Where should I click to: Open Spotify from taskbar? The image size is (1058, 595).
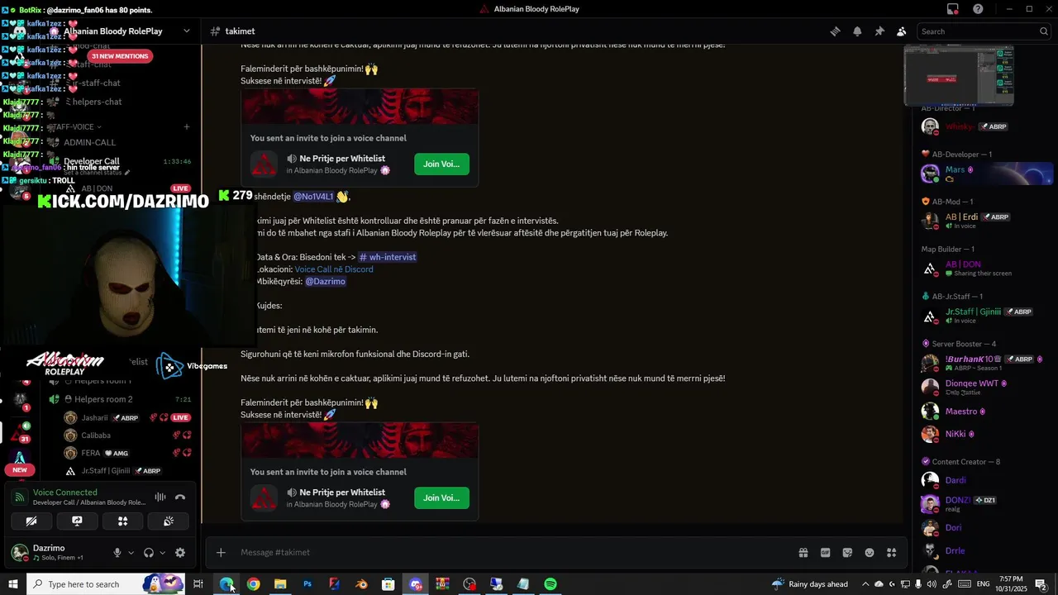(x=550, y=584)
